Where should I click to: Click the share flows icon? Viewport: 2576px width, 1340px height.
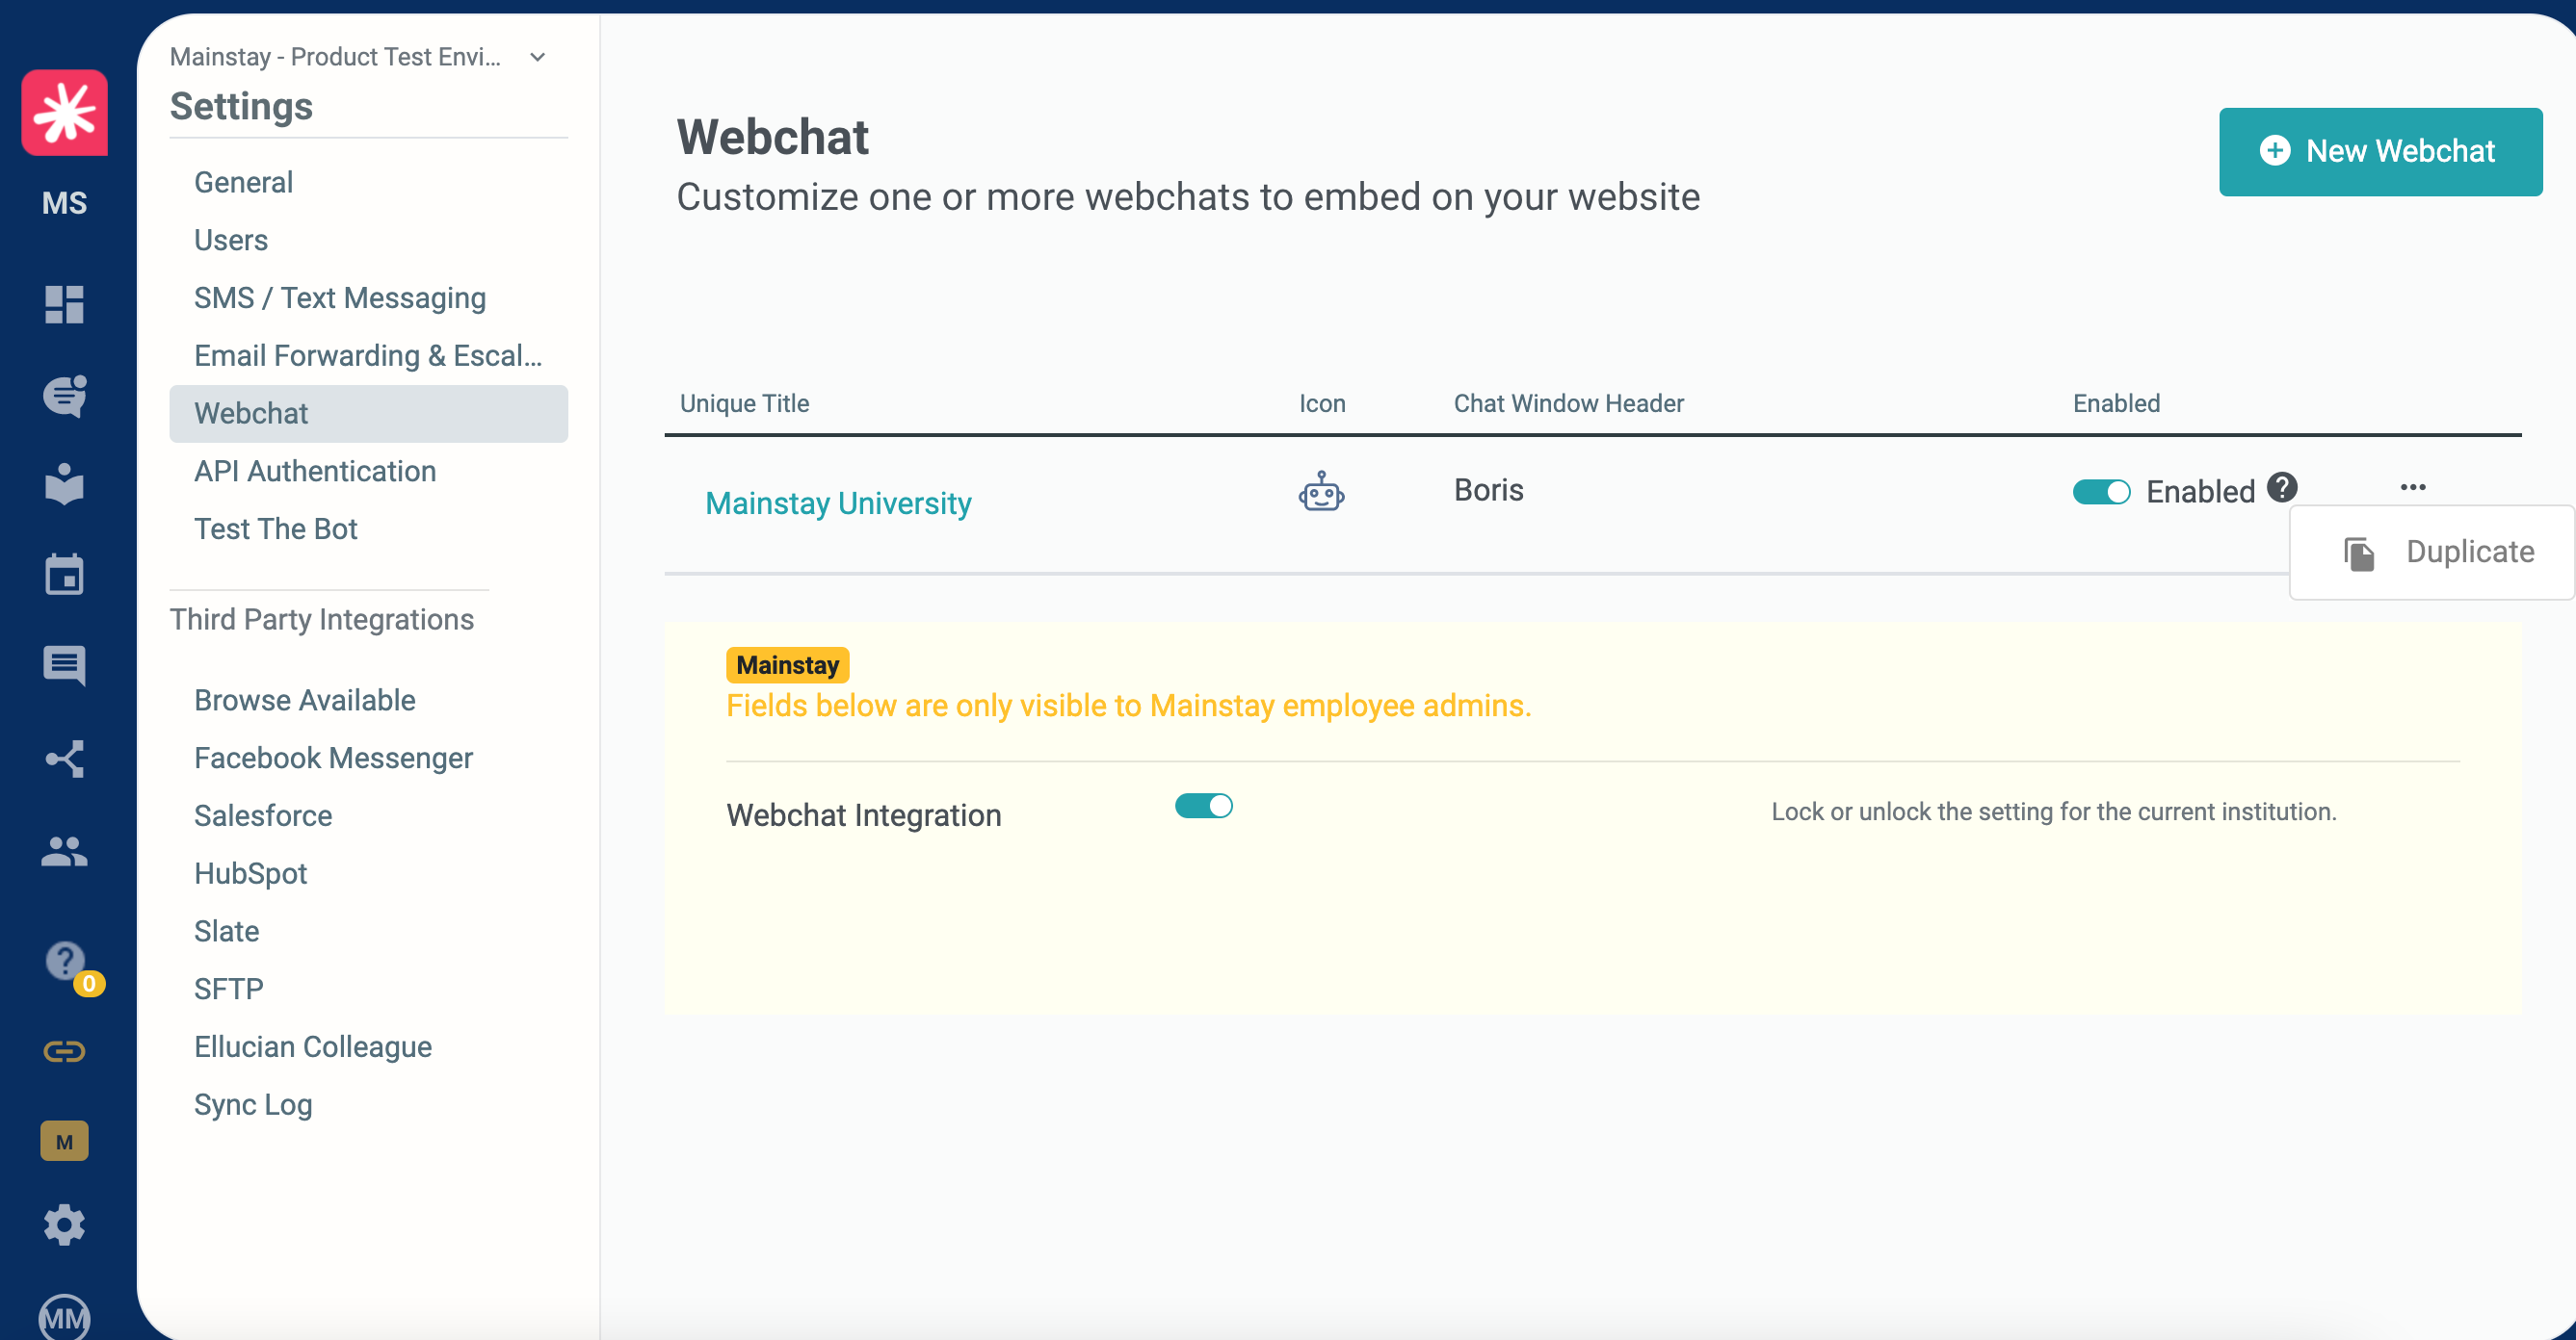pos(64,760)
